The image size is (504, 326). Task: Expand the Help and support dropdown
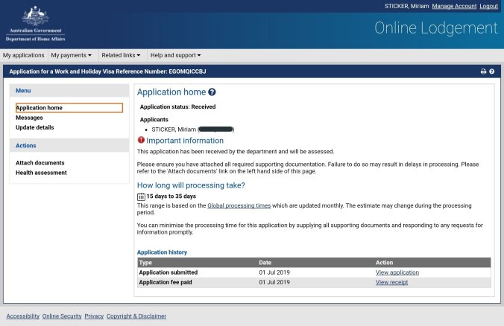[x=175, y=55]
